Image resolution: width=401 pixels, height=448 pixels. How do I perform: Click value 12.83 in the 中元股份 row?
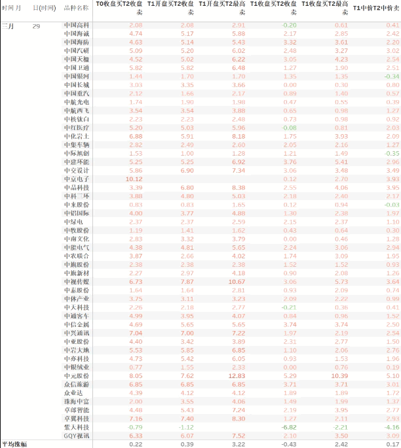click(x=237, y=376)
